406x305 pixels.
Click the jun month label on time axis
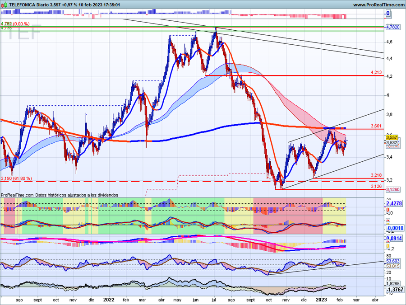click(195, 300)
